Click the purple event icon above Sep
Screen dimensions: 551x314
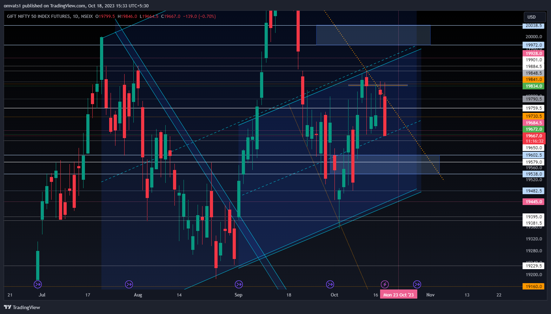coord(239,284)
